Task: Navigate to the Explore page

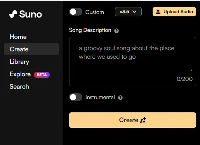Action: pyautogui.click(x=20, y=74)
